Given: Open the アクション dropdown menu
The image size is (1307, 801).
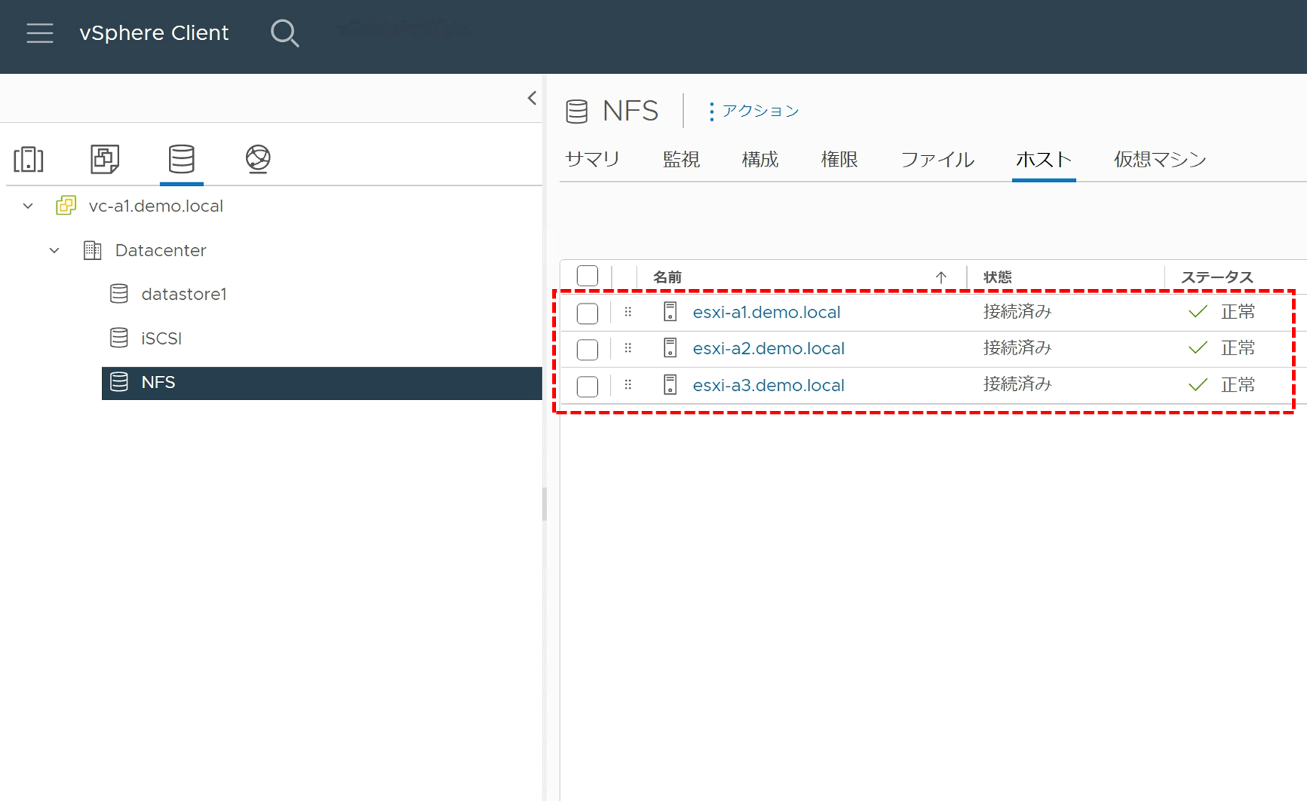Looking at the screenshot, I should 754,111.
